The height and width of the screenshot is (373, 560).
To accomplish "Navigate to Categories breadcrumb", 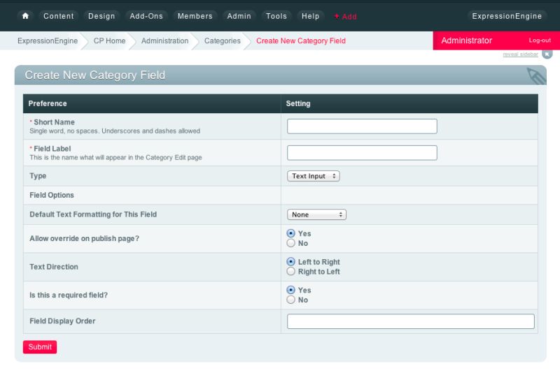I will point(222,41).
